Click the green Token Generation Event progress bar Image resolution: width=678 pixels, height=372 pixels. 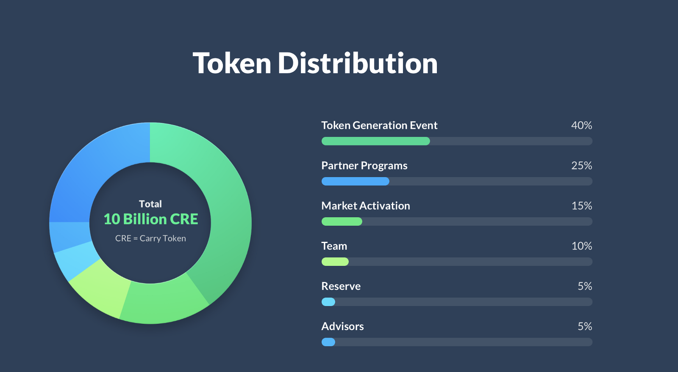coord(376,141)
